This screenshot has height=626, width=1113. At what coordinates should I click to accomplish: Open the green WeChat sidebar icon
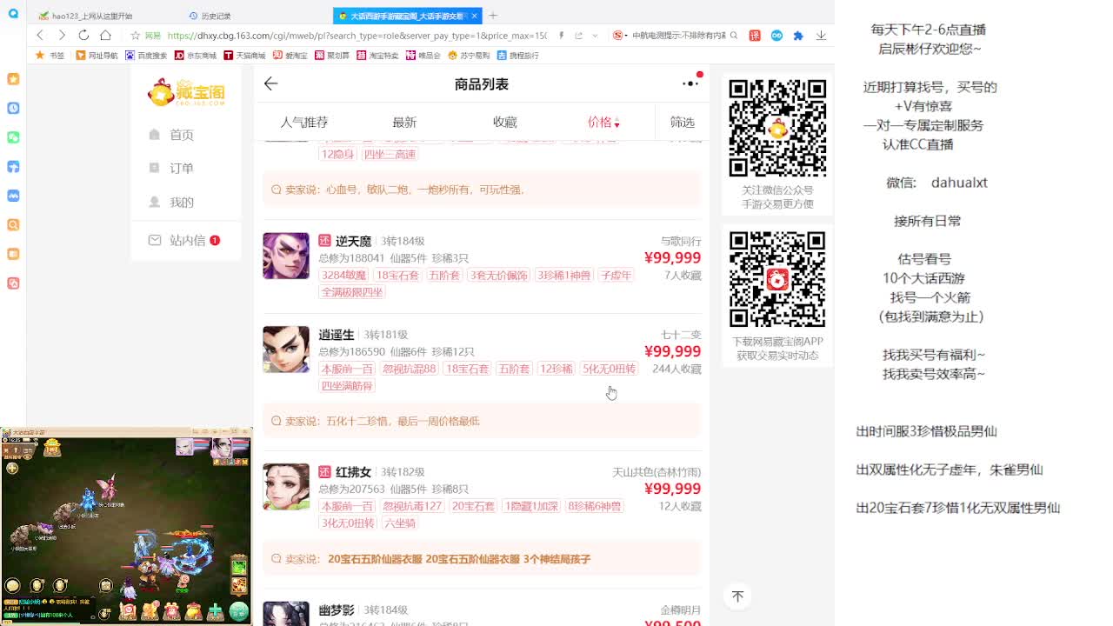pyautogui.click(x=13, y=137)
